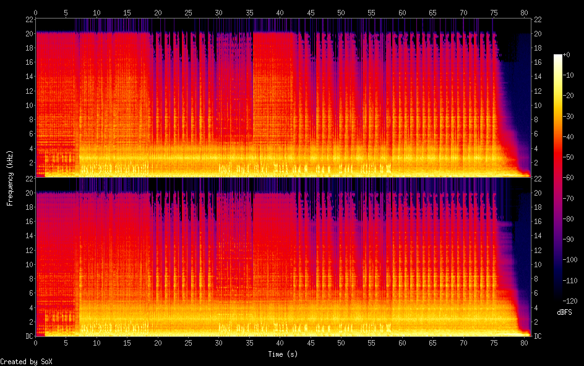Click "14" on lower channel's left frequency axis

click(30, 236)
